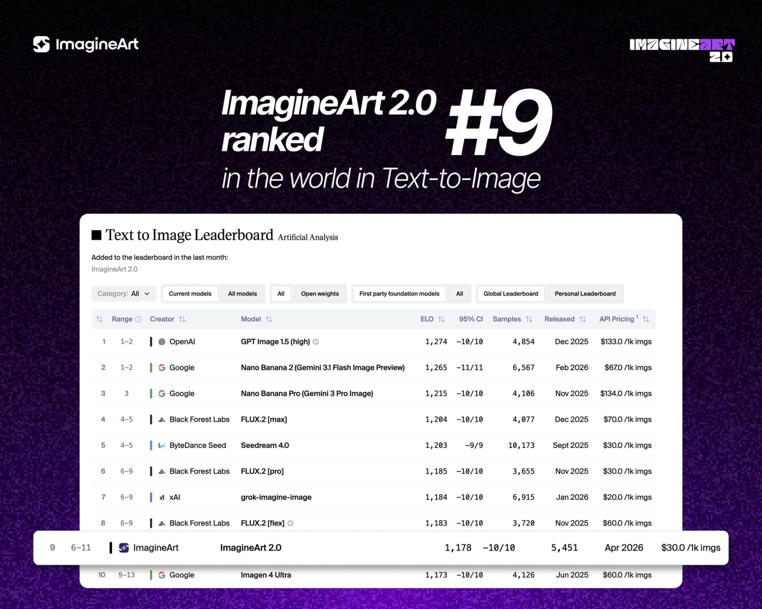Screen dimensions: 762x609
Task: Select the Open weights filter
Action: pyautogui.click(x=320, y=294)
